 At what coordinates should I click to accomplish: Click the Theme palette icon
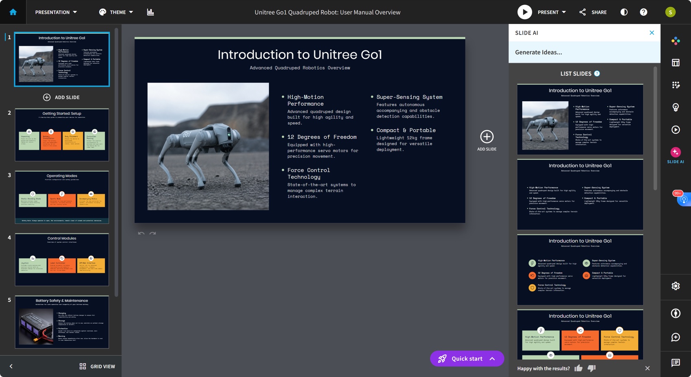(102, 12)
